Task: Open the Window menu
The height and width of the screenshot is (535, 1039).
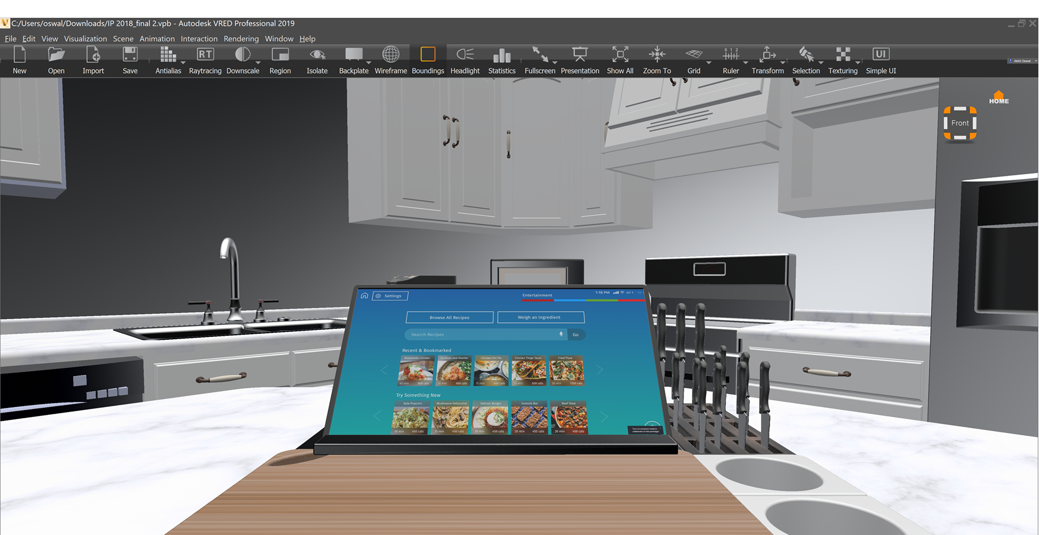Action: 279,38
